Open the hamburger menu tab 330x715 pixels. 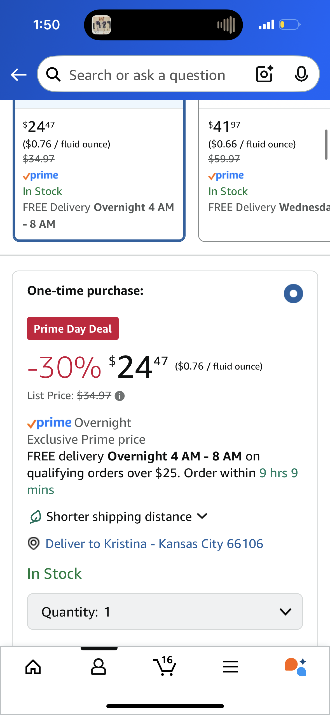tap(230, 667)
